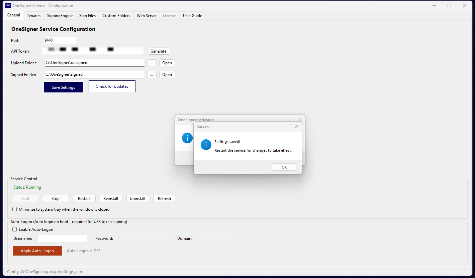The image size is (475, 278).
Task: Select the General tab
Action: click(x=13, y=15)
